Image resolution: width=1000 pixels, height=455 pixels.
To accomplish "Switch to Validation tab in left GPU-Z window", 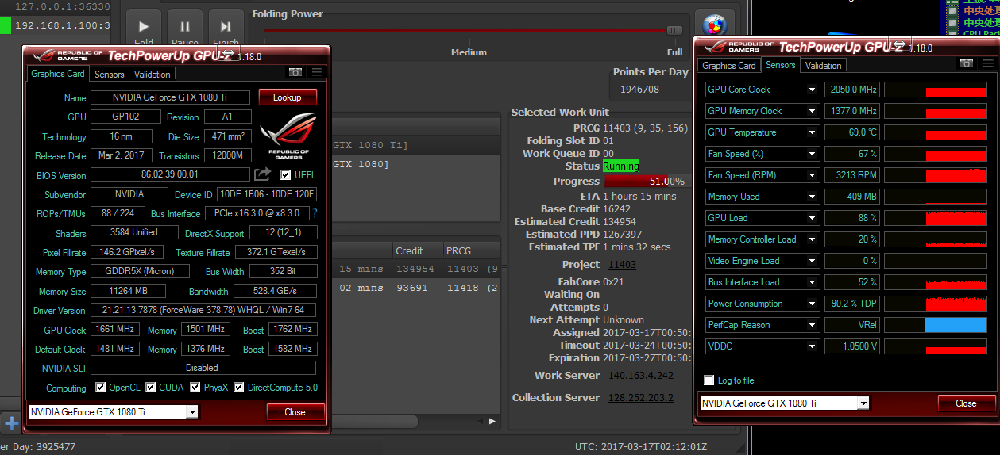I will point(152,75).
